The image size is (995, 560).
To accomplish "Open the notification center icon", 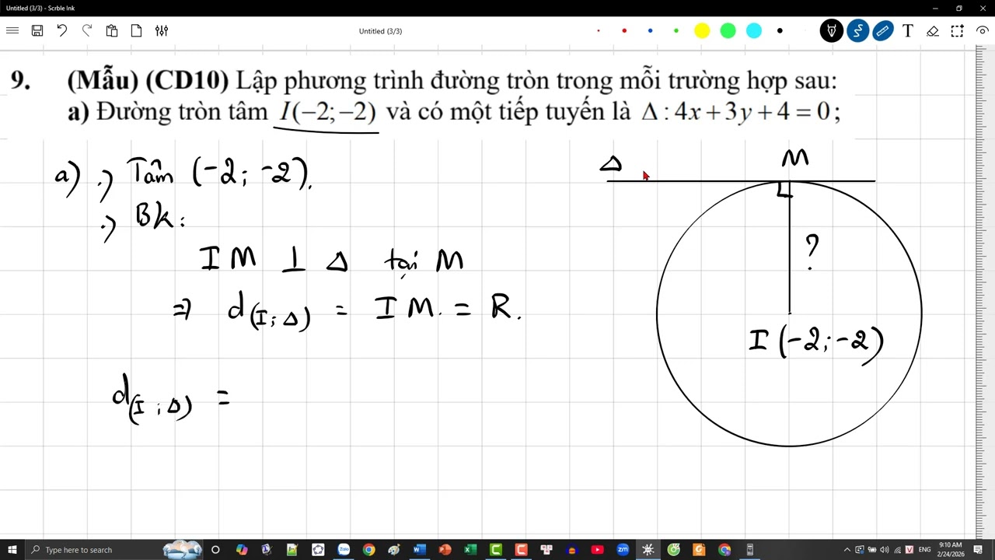I will click(979, 550).
